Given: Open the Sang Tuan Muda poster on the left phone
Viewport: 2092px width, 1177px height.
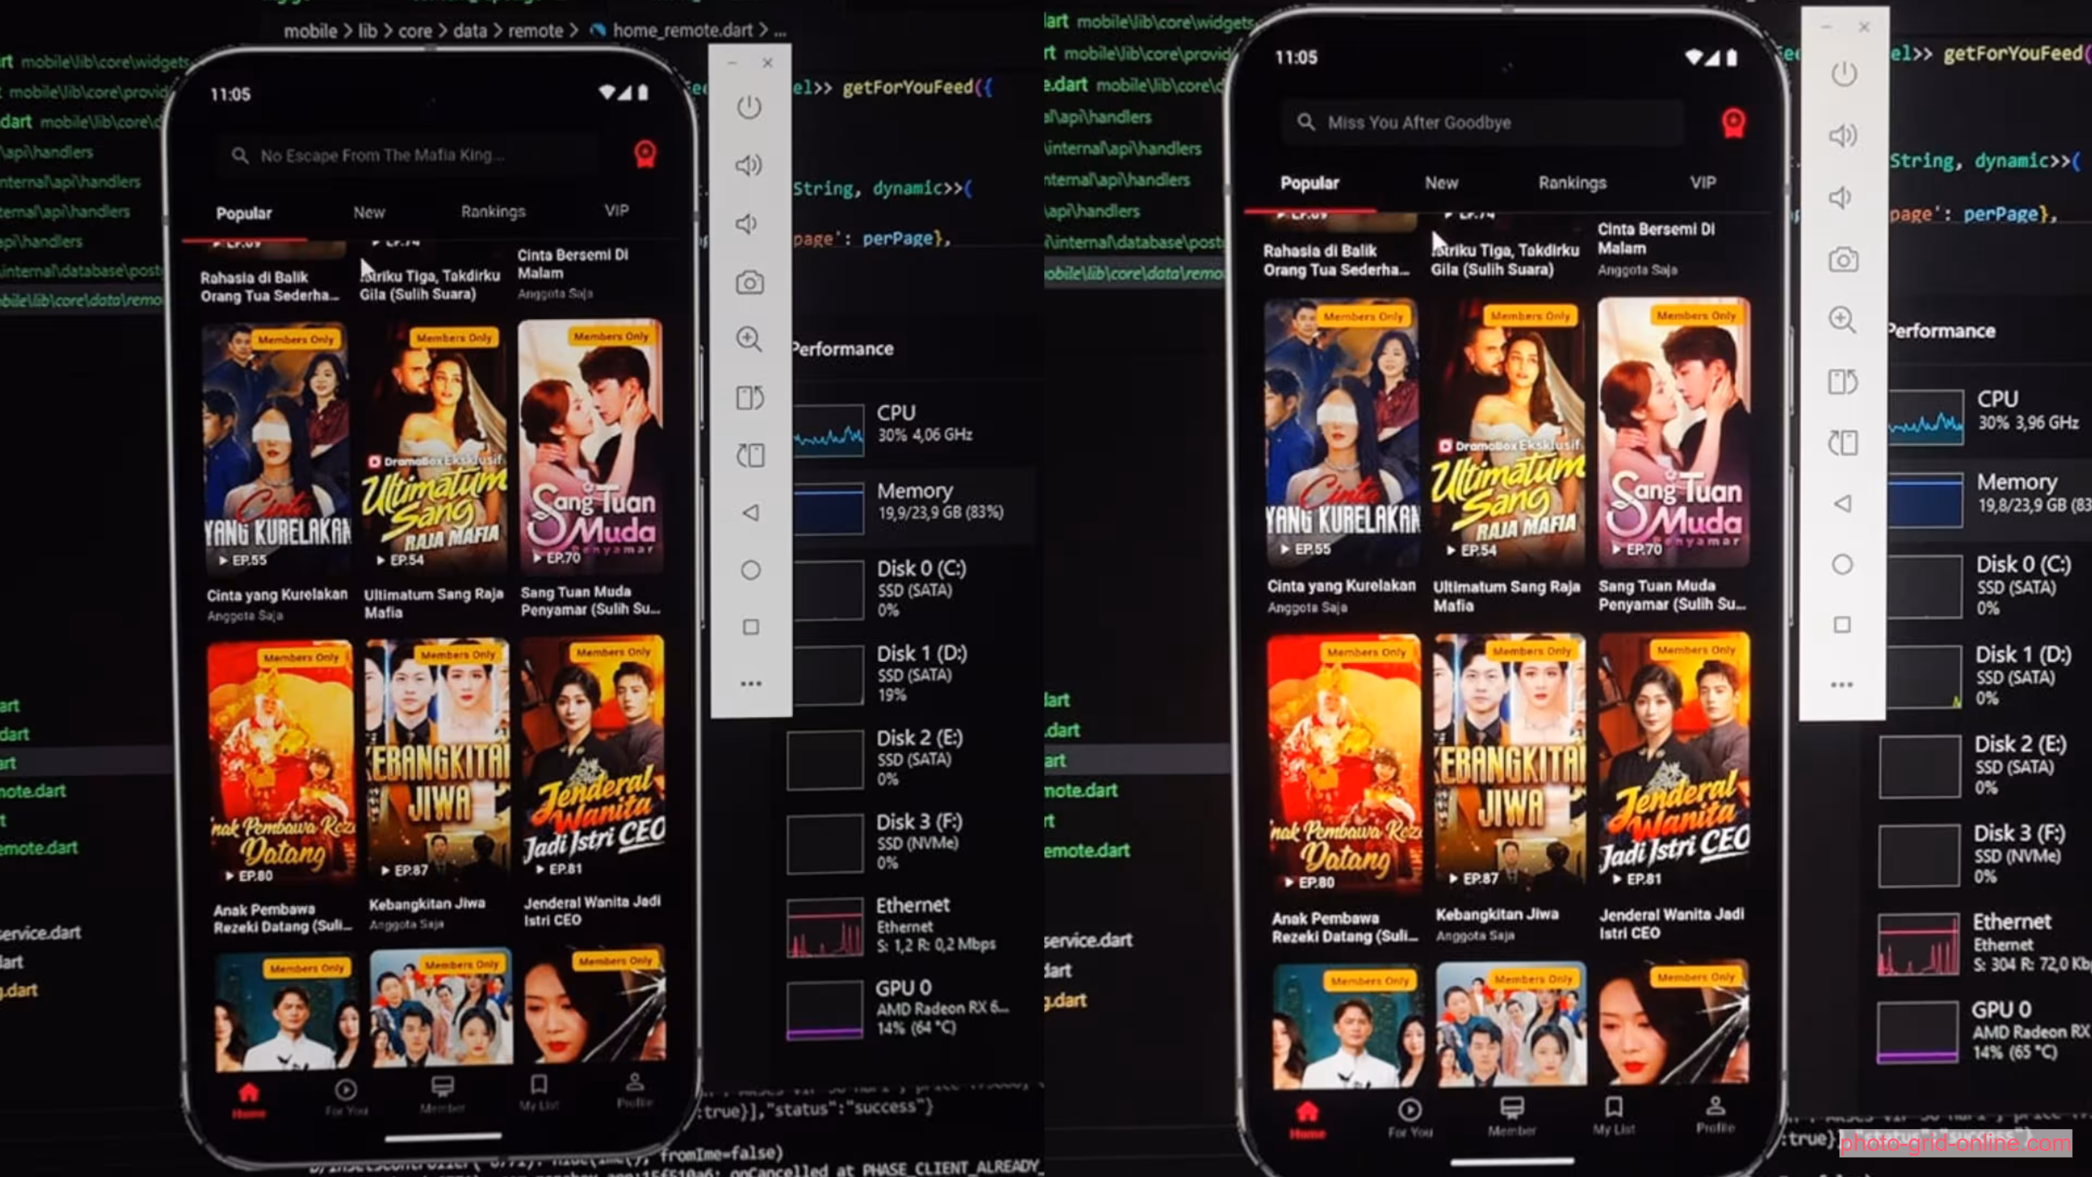Looking at the screenshot, I should tap(591, 445).
